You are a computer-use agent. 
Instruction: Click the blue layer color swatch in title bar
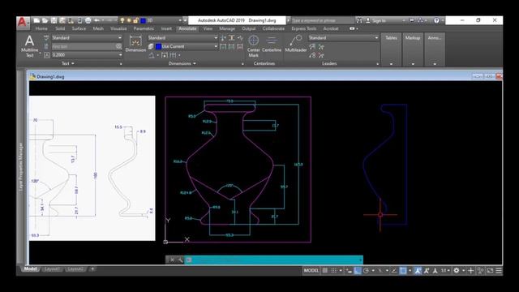pyautogui.click(x=143, y=20)
